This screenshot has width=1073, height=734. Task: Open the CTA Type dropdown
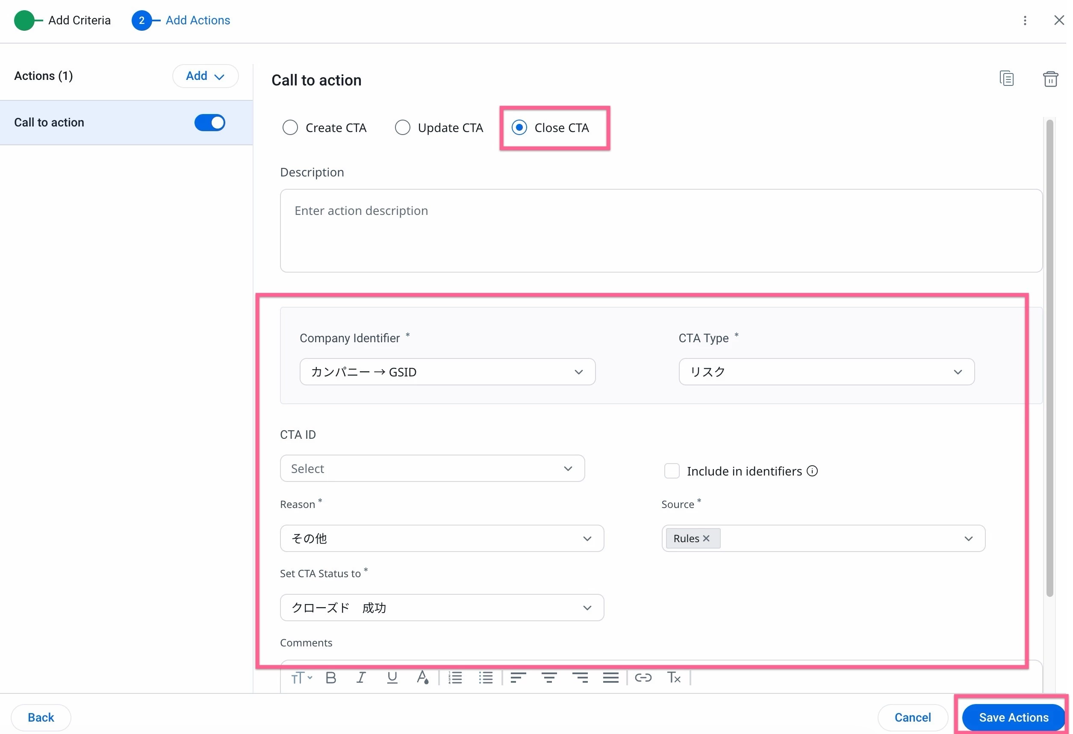click(826, 372)
